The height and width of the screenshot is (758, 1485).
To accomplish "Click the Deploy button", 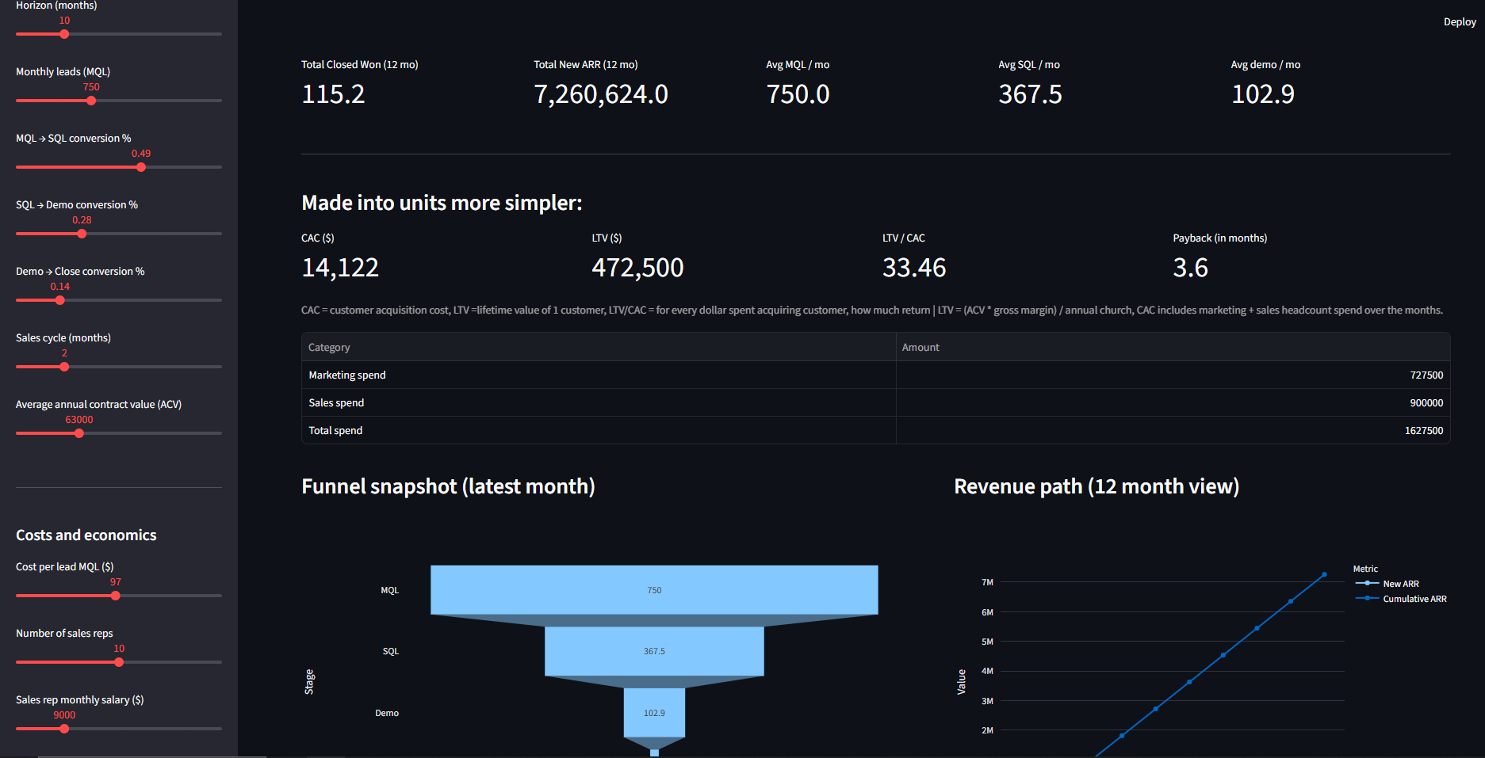I will (x=1459, y=22).
